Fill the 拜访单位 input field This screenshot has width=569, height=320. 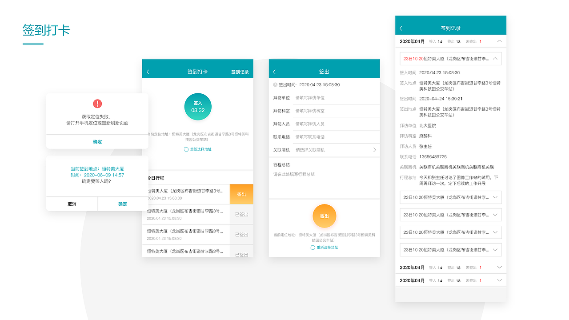[x=337, y=98]
